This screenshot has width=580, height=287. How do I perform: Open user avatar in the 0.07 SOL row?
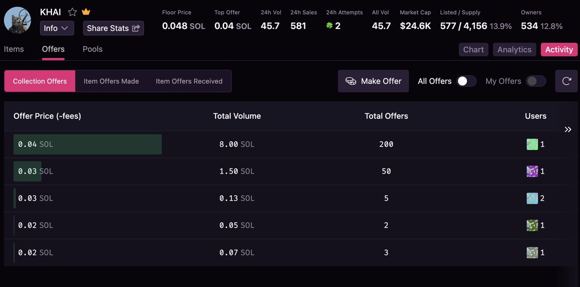pos(532,252)
